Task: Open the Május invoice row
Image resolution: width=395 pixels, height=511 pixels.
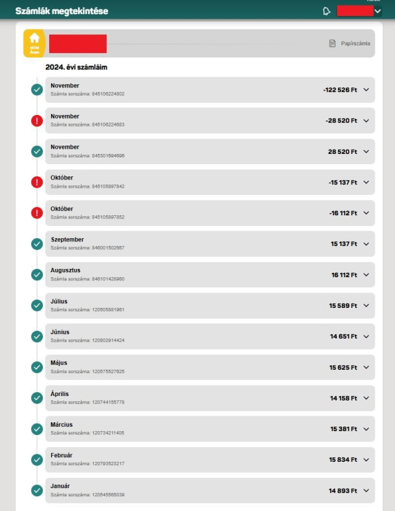Action: tap(210, 367)
